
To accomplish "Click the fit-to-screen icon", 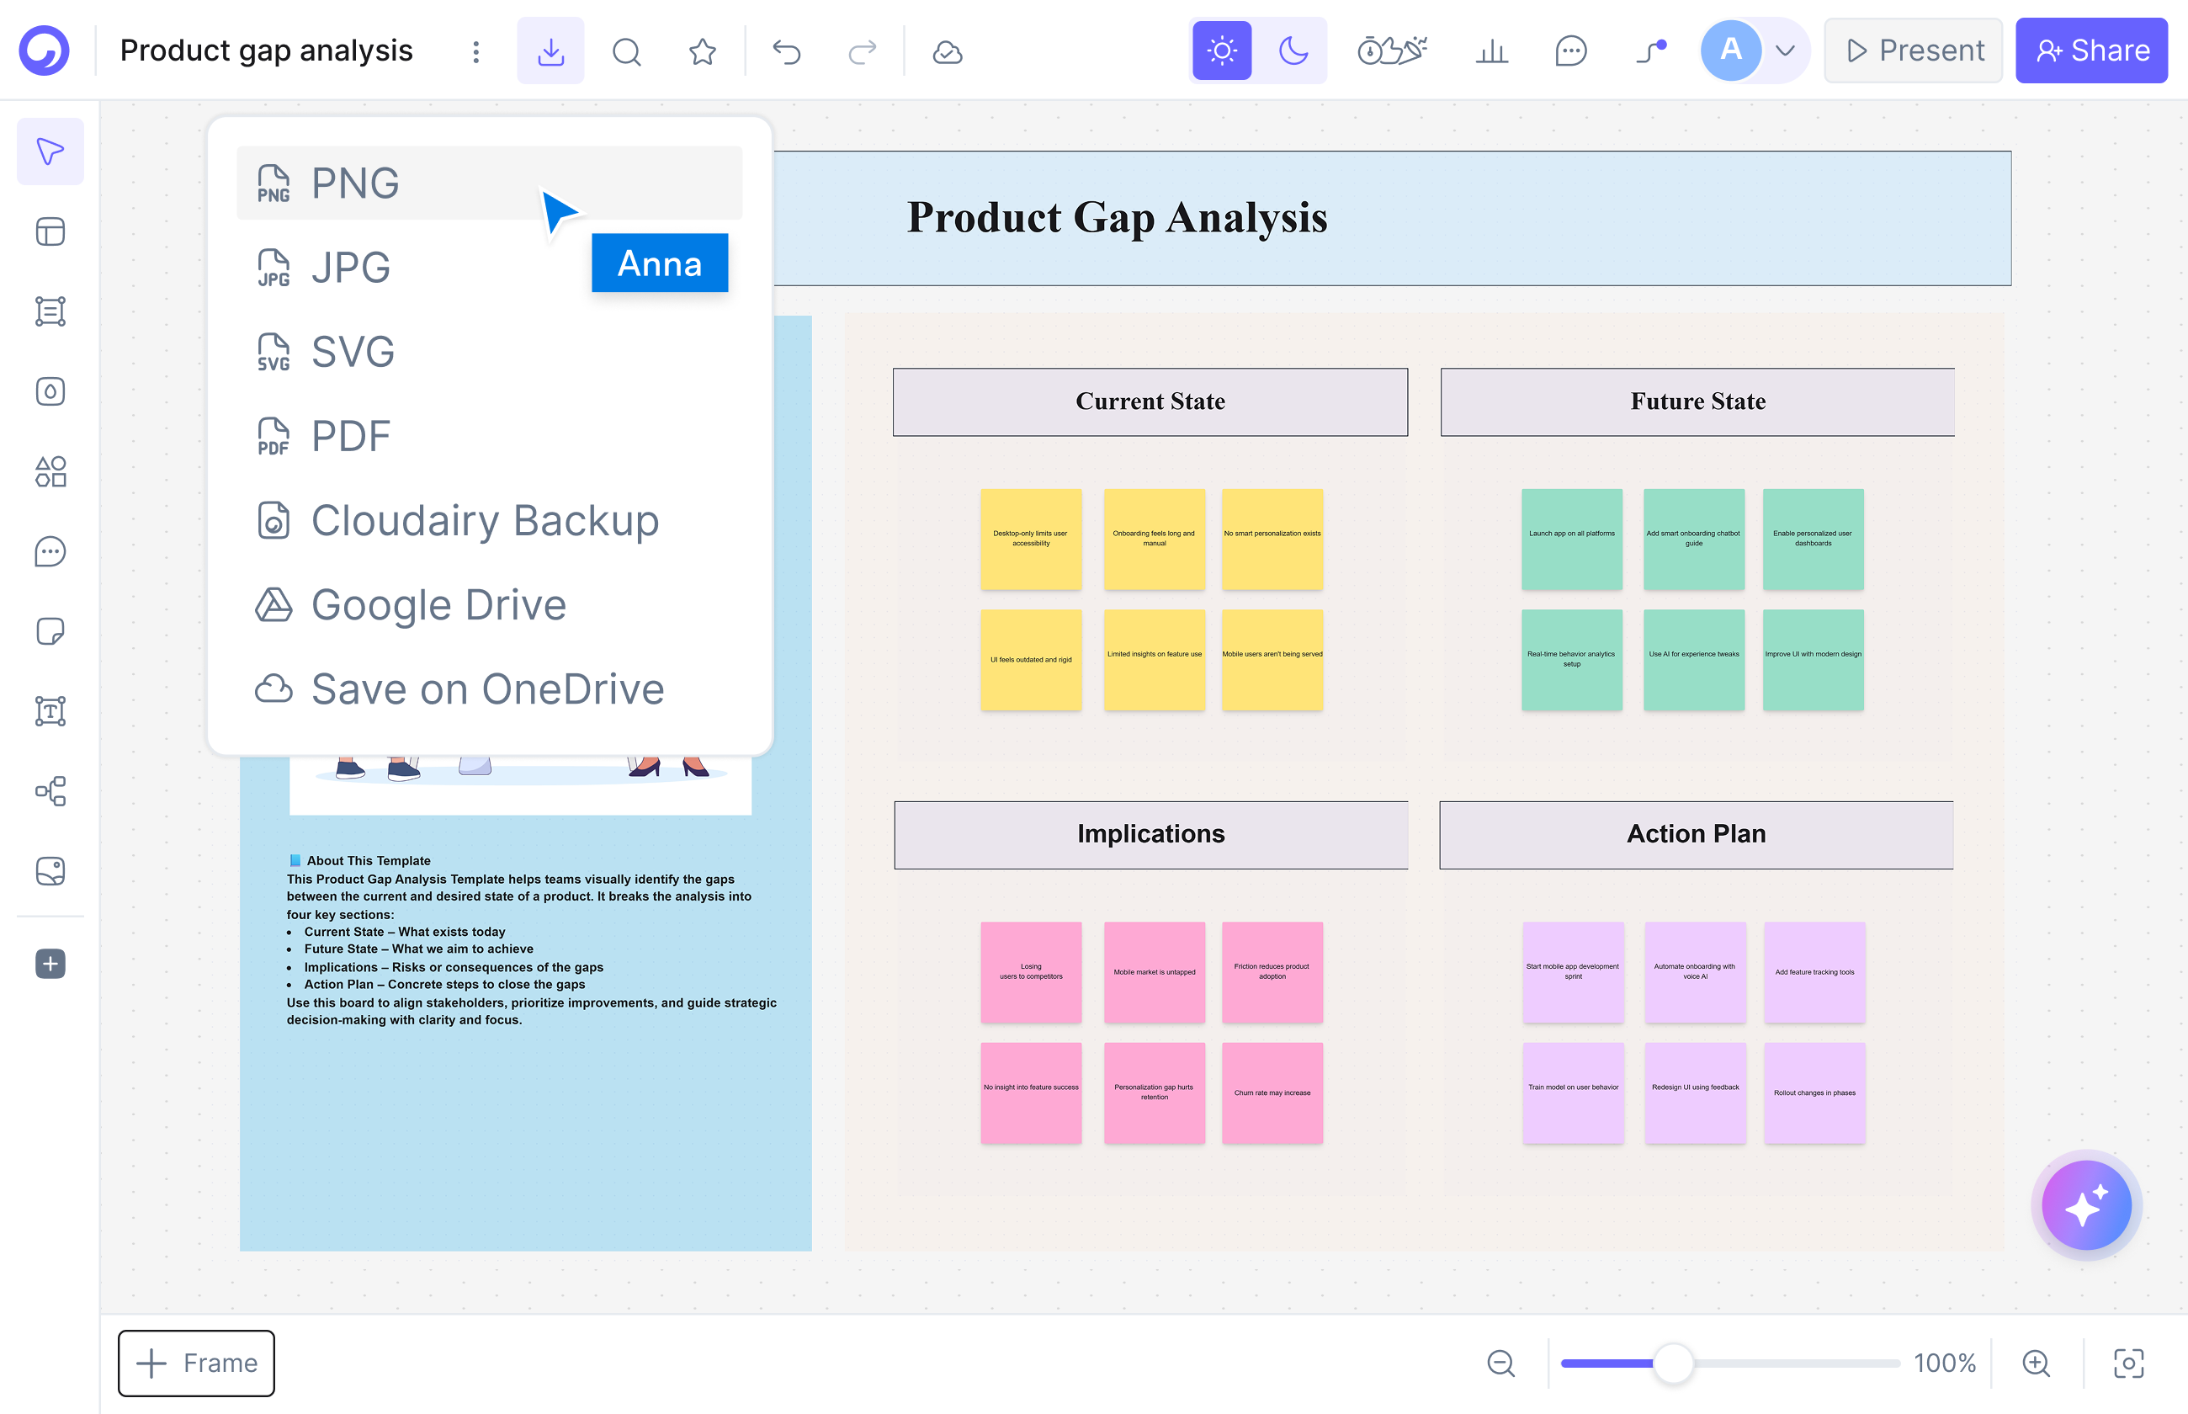I will click(2128, 1363).
